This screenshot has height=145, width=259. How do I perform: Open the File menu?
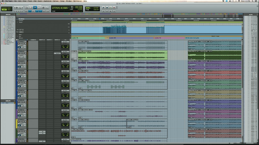point(15,1)
